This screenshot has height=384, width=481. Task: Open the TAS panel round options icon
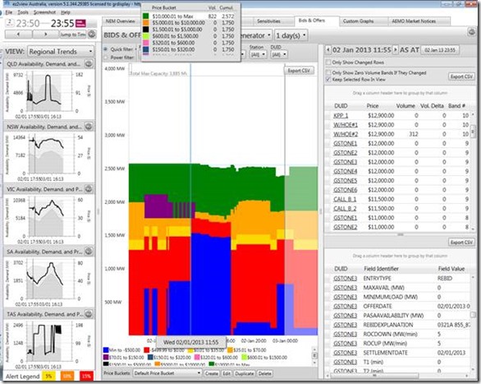[89, 314]
